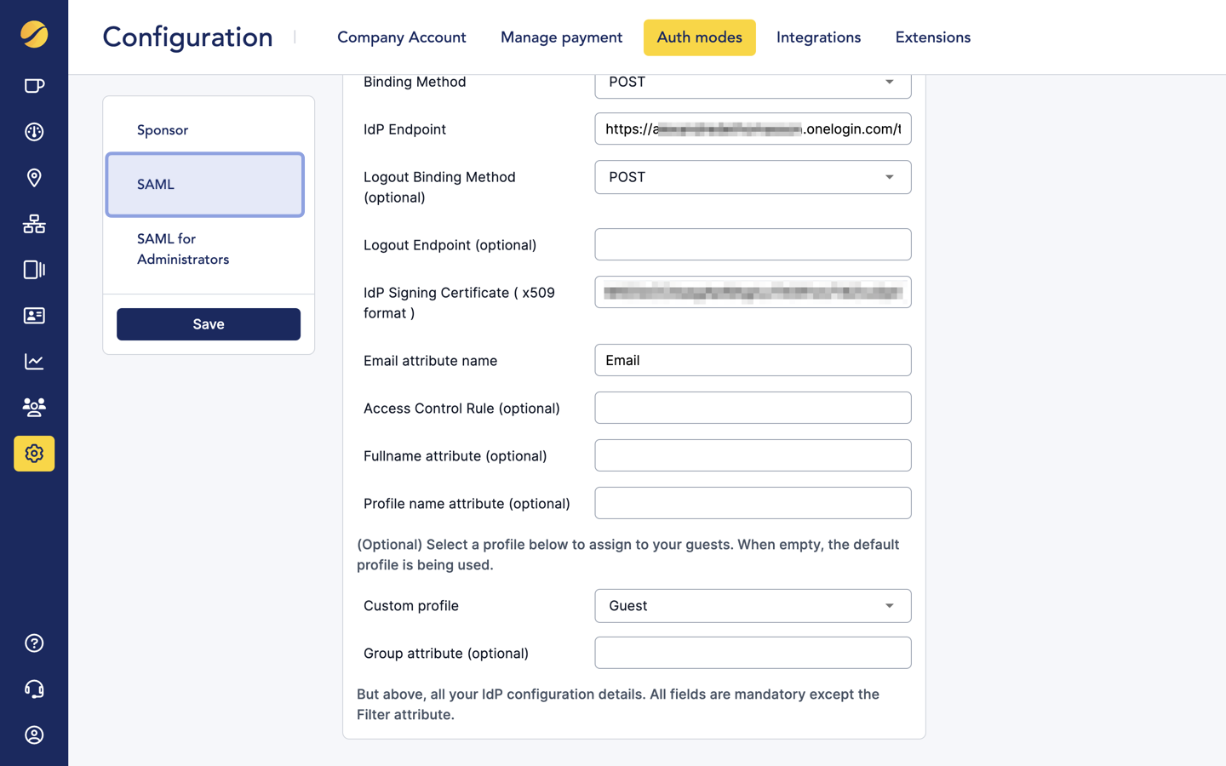1226x766 pixels.
Task: Open the Binding Method dropdown
Action: pyautogui.click(x=753, y=83)
